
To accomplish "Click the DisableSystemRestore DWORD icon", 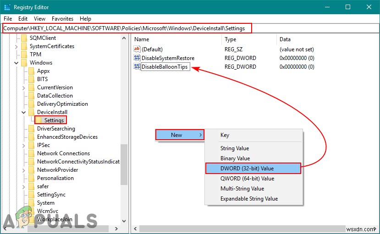I will click(137, 58).
